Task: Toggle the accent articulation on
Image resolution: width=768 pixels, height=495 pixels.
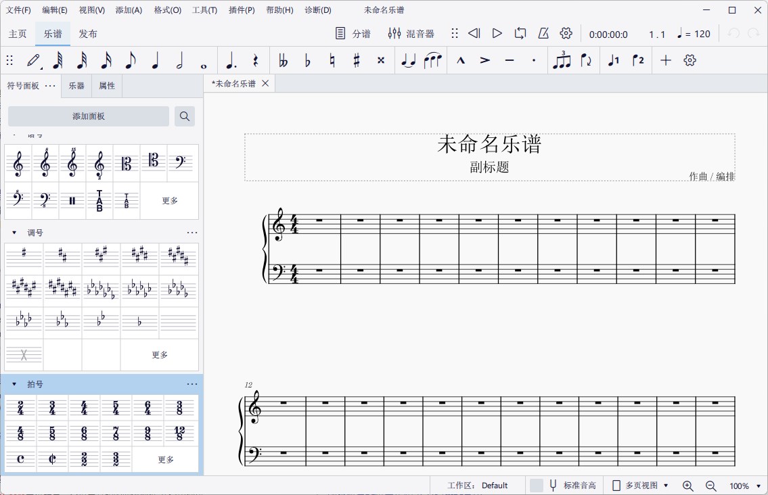Action: [x=484, y=60]
